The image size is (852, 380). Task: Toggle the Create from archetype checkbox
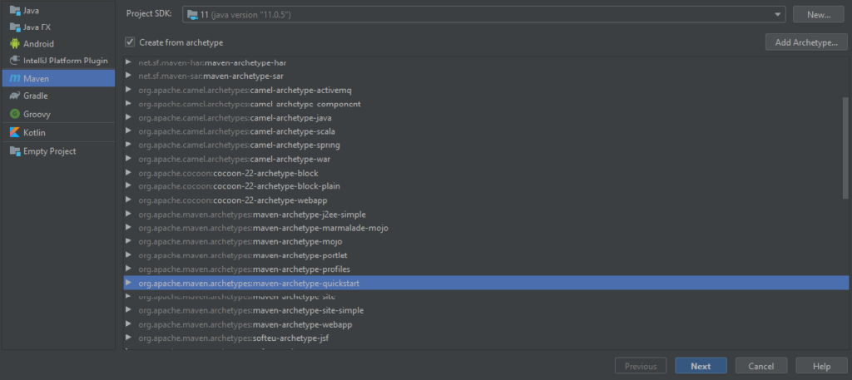point(130,42)
